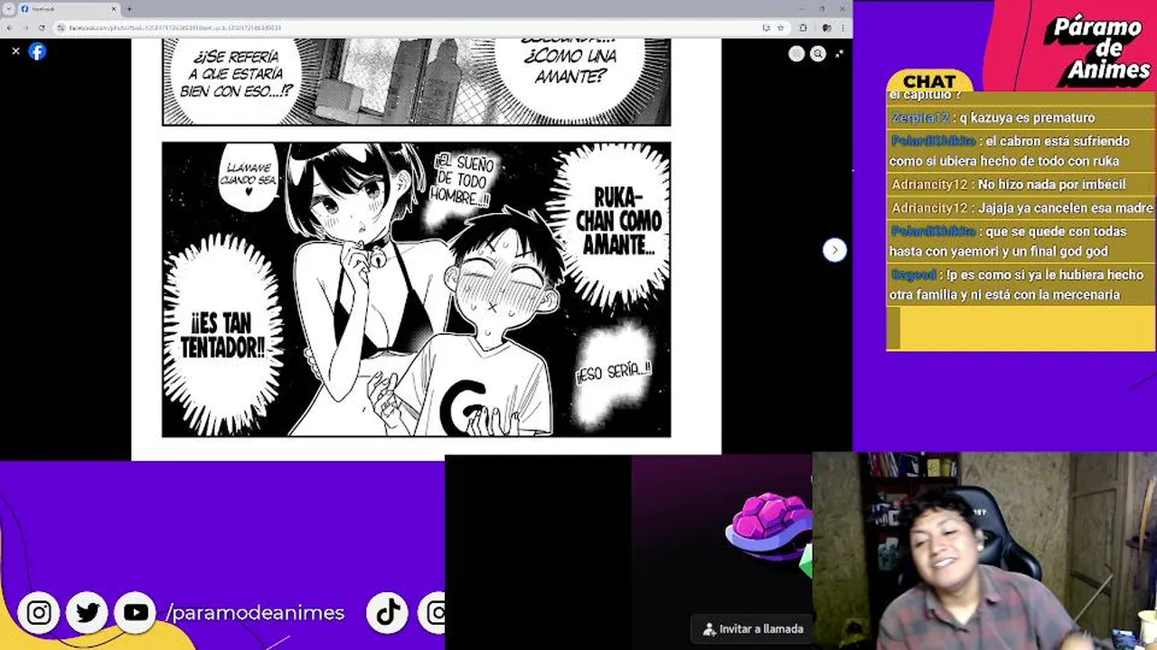Reload the Facebook page

point(42,28)
